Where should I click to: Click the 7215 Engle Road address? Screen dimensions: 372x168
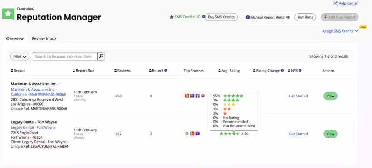pos(24,133)
